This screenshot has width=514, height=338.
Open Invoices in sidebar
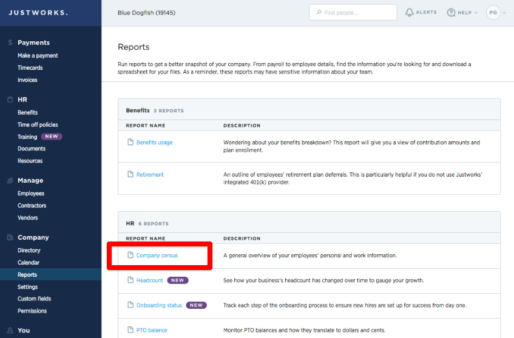tap(27, 80)
